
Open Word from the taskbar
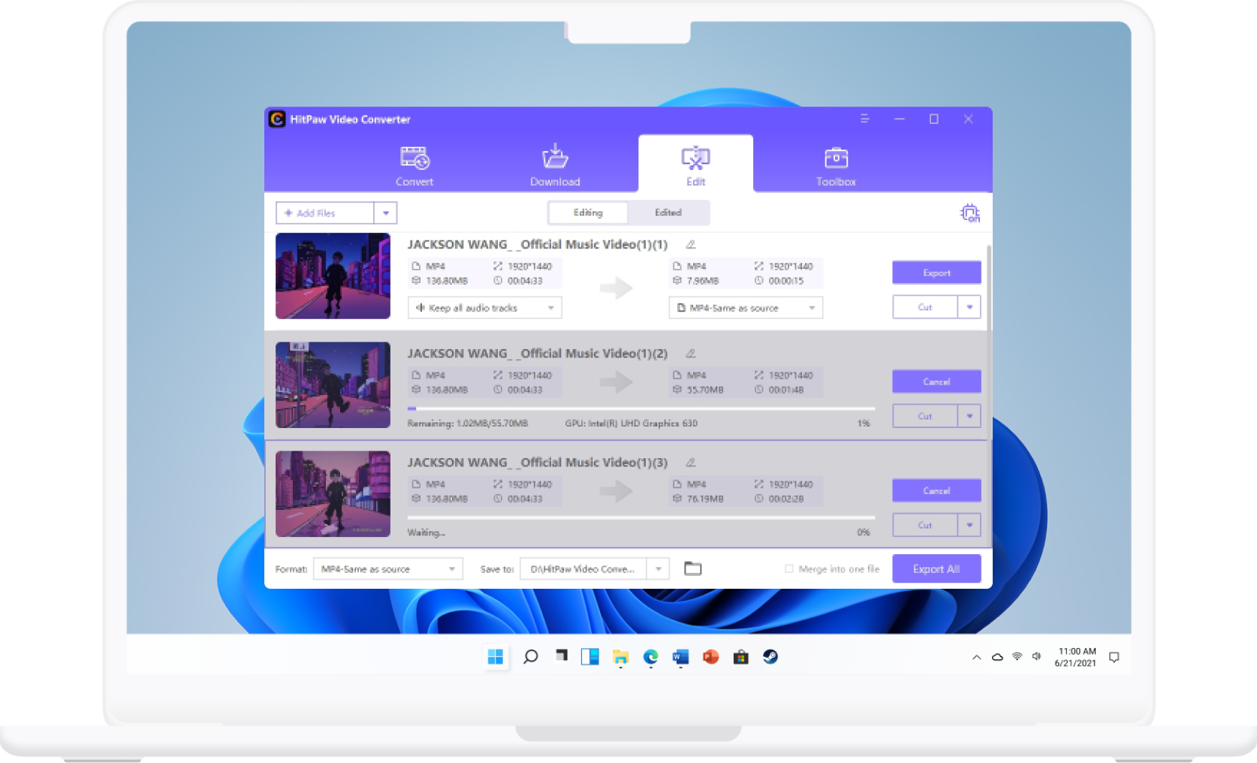pos(680,657)
